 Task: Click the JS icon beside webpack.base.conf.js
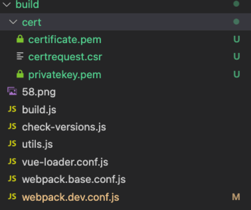pos(12,179)
